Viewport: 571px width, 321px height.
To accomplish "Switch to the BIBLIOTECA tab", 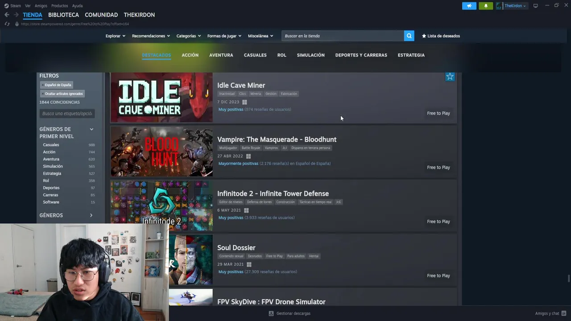I will (63, 15).
